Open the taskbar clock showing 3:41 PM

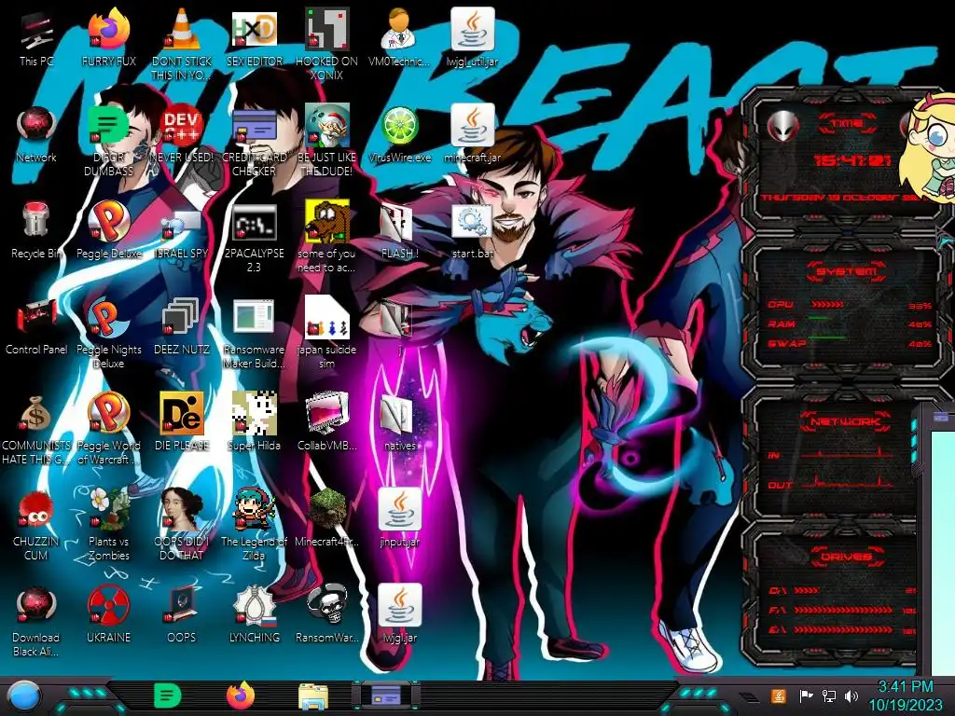click(905, 695)
